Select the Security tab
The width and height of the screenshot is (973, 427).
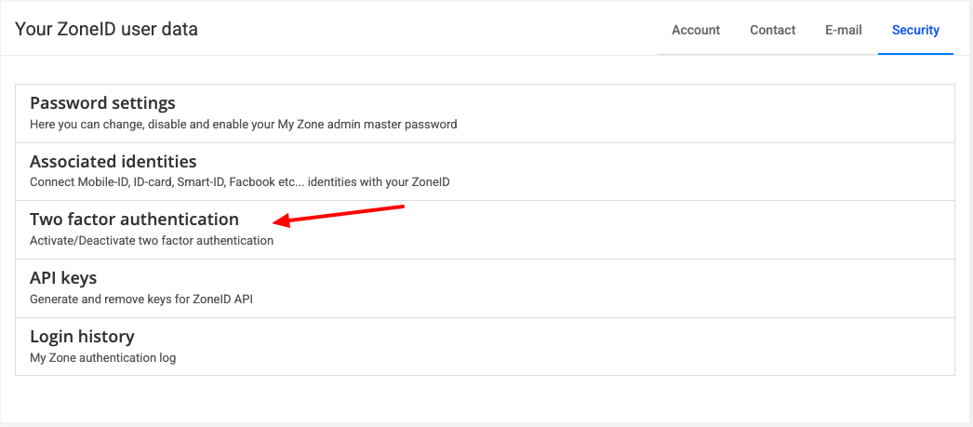915,30
